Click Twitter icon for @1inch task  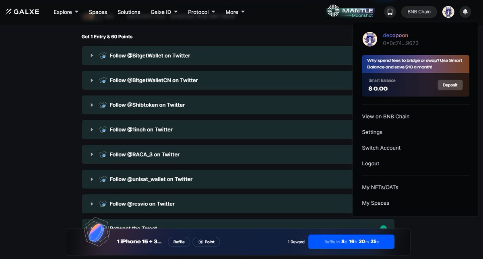(x=103, y=129)
